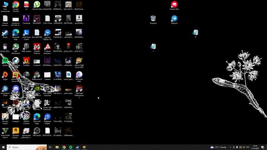
Task: Select the VK group shortcut icon
Action: click(48, 34)
